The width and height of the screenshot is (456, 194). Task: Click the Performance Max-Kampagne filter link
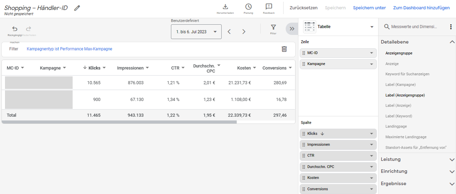coord(69,49)
